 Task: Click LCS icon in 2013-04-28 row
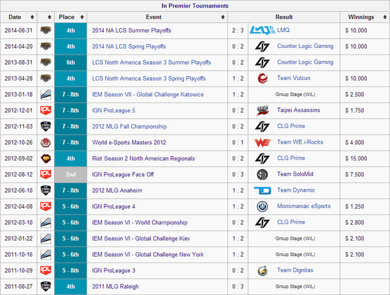point(45,79)
